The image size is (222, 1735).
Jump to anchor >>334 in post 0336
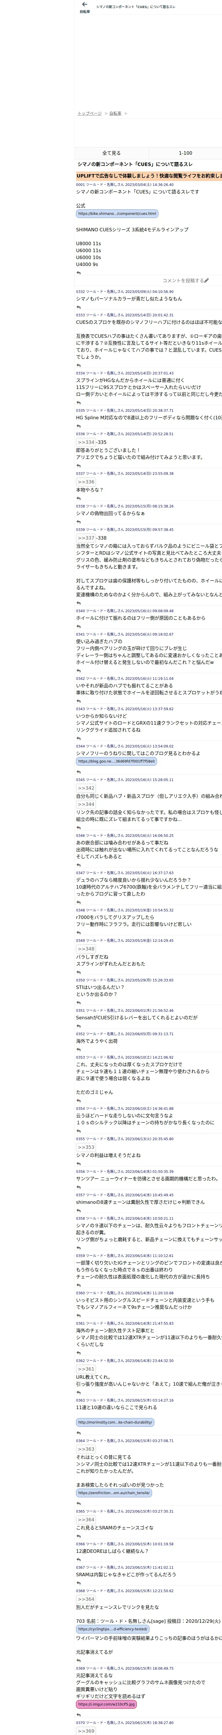pyautogui.click(x=86, y=442)
